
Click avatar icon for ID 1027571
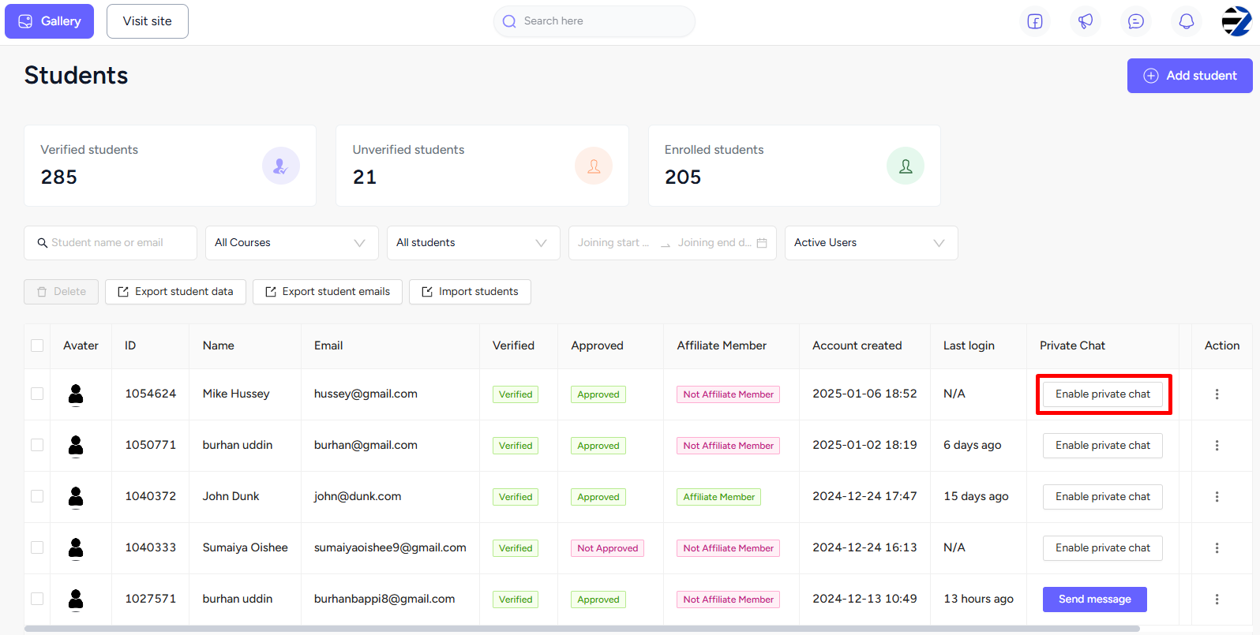pyautogui.click(x=76, y=600)
